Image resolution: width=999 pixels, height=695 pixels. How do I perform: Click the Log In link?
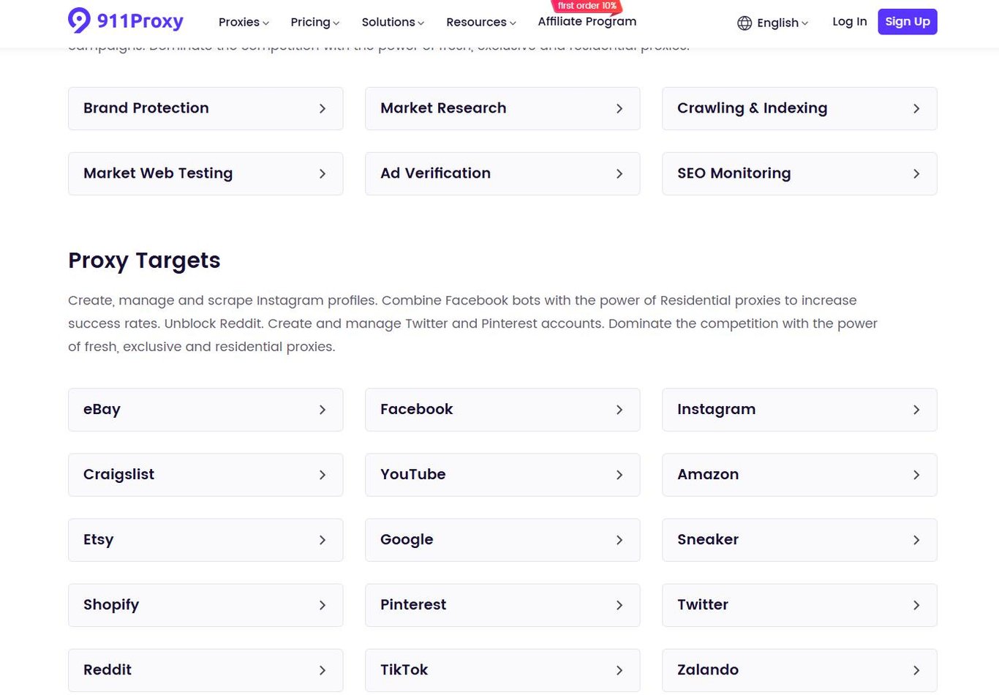coord(850,22)
